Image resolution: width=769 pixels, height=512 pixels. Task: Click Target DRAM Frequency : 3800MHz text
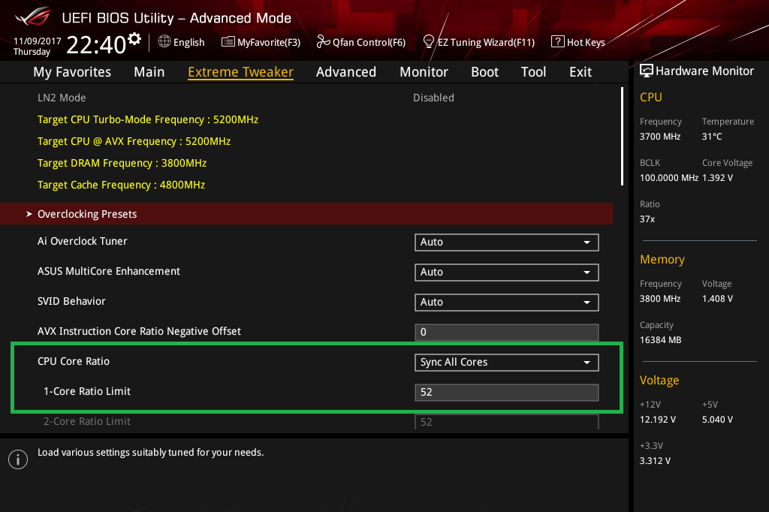click(122, 163)
